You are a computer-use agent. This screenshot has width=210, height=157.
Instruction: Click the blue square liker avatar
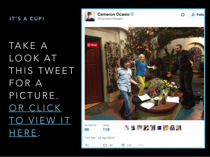click(159, 128)
